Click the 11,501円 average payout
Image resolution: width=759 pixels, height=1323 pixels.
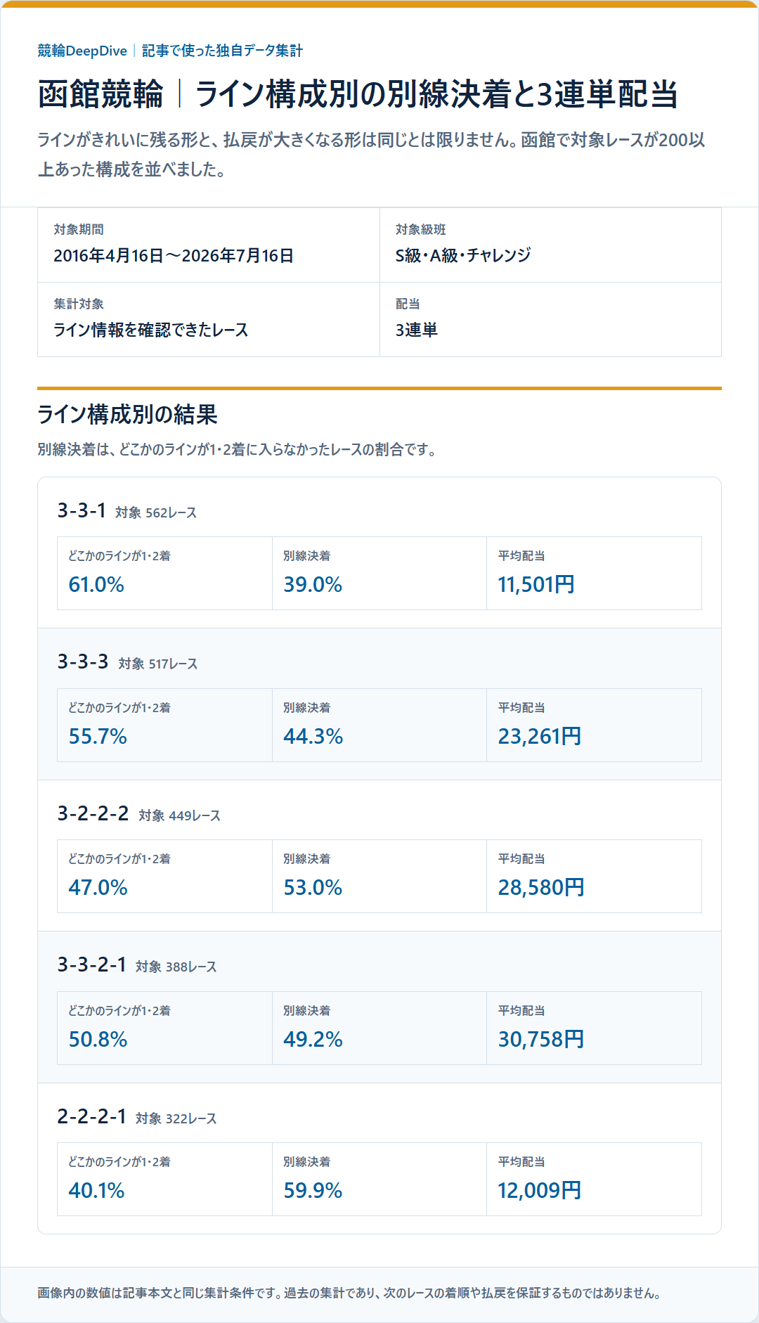point(536,584)
